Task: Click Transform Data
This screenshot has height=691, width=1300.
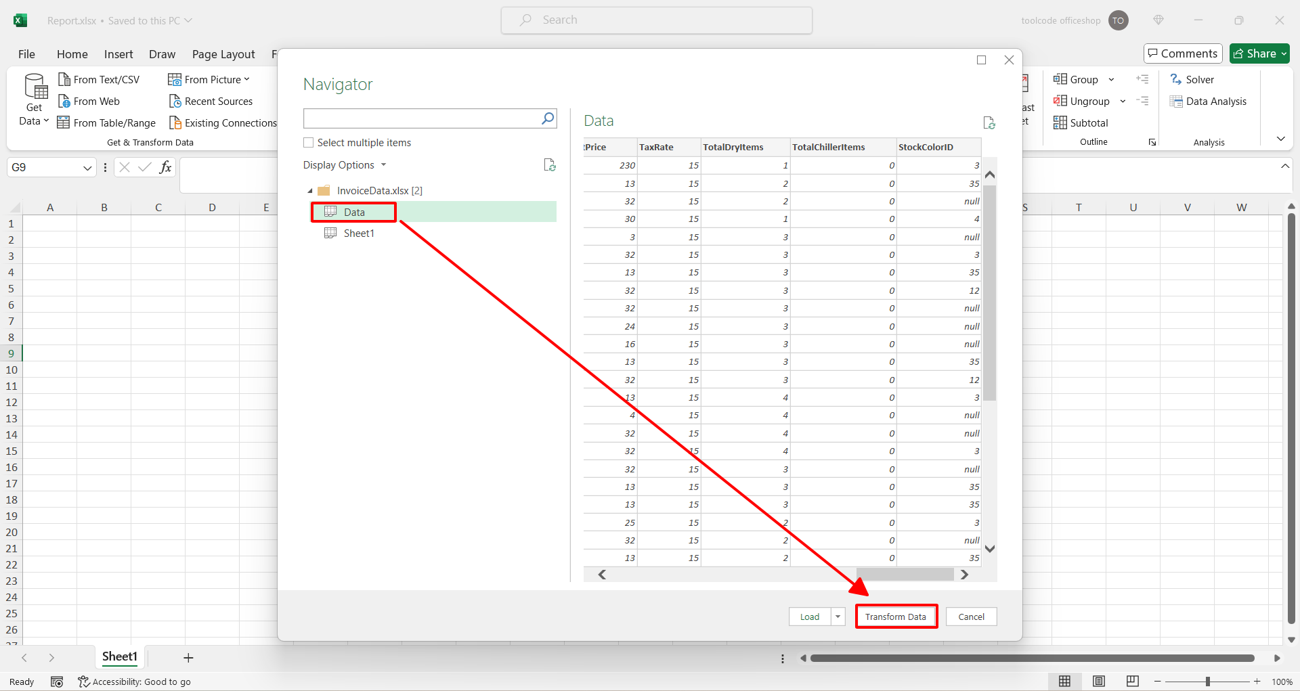Action: 896,617
